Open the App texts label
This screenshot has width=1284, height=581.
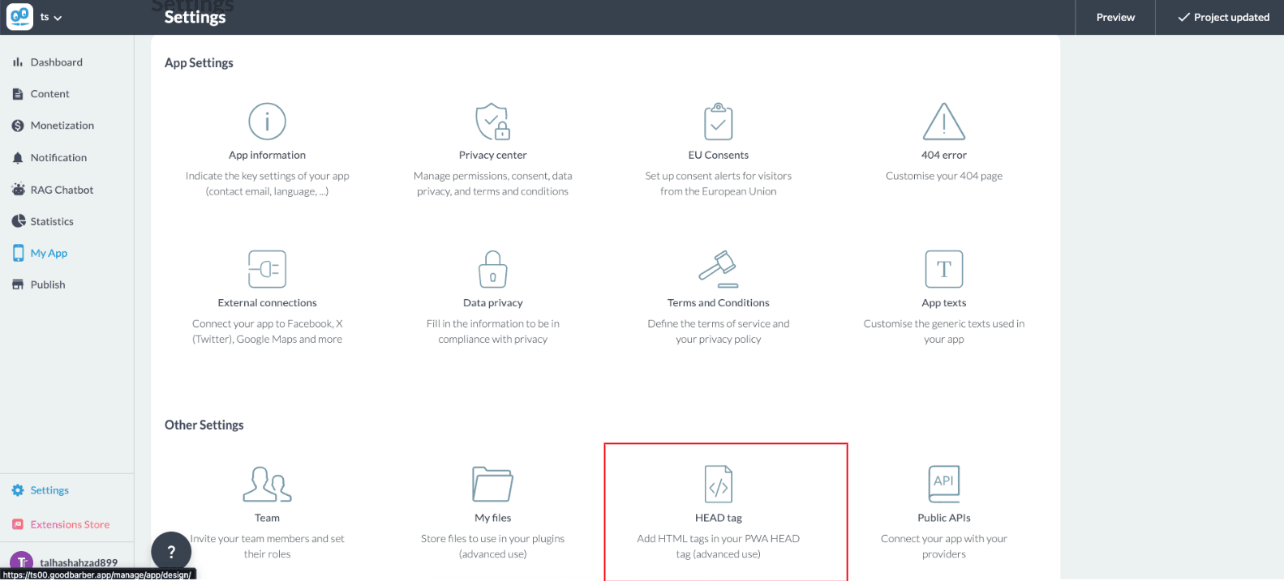click(944, 302)
